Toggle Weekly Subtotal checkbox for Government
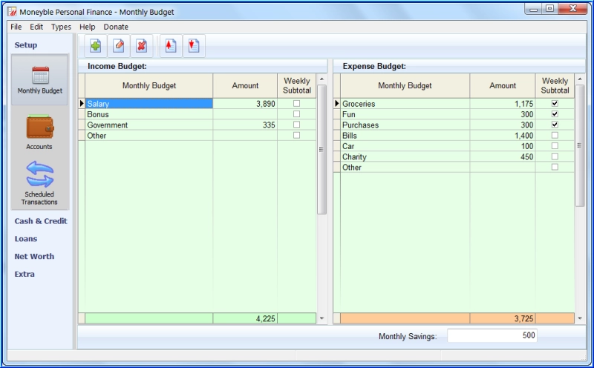The width and height of the screenshot is (594, 368). click(296, 125)
